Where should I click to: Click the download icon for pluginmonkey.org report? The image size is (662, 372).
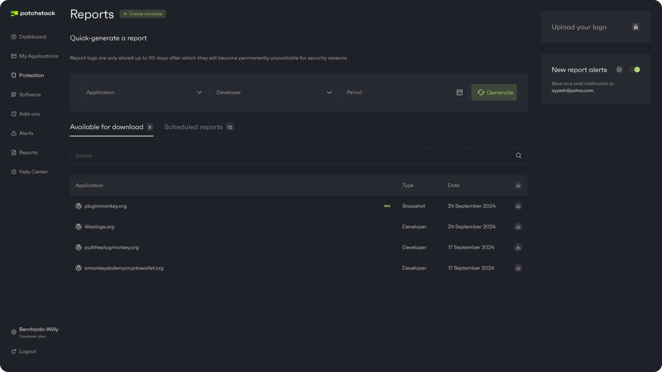pos(518,206)
